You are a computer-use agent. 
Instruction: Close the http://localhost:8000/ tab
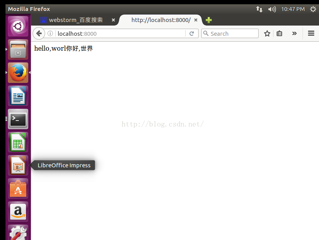click(196, 20)
